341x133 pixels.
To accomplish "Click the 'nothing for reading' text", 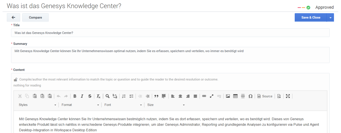I will [27, 85].
